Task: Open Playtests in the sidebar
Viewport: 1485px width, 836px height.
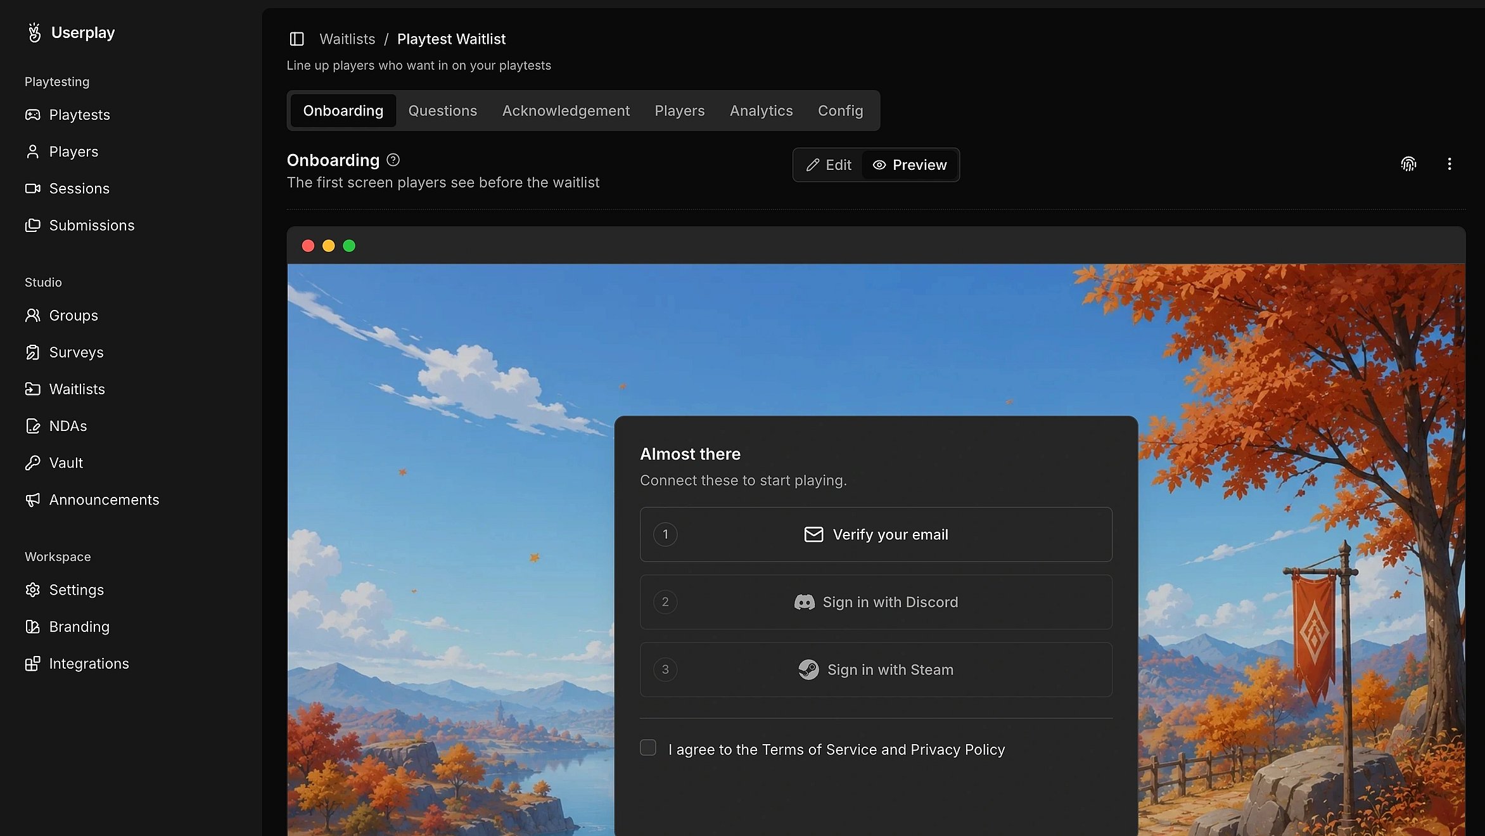Action: click(67, 115)
